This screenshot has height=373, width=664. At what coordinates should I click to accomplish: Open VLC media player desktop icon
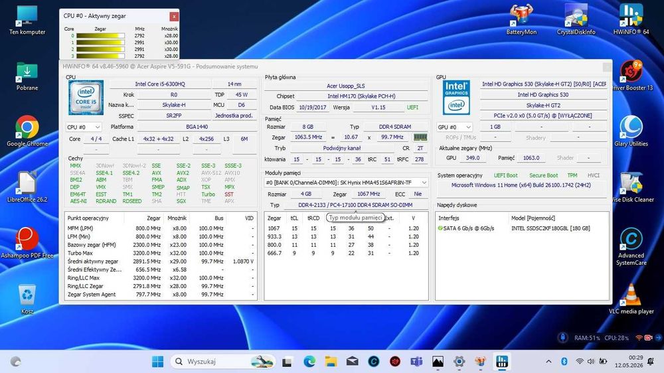coord(631,299)
